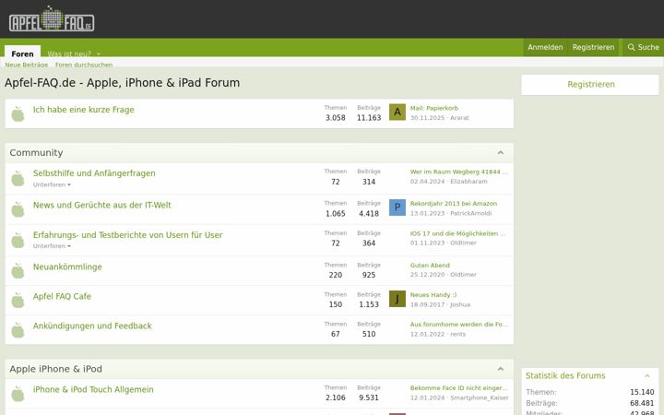The width and height of the screenshot is (664, 415).
Task: Open forum Erfahrungs- und Testberichte von Usern
Action: tap(127, 235)
